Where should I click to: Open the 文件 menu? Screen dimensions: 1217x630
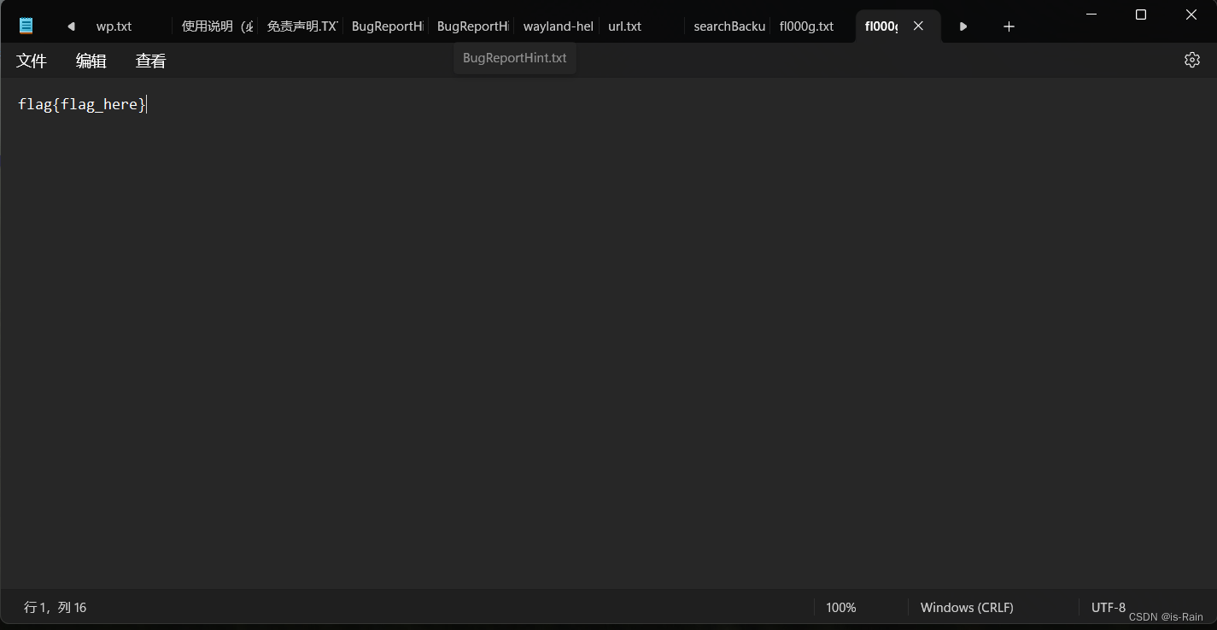(32, 61)
